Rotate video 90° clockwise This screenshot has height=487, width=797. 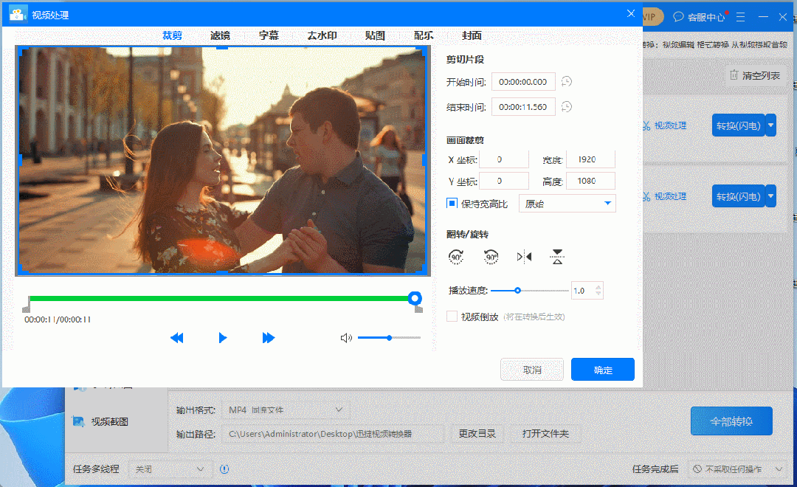456,257
